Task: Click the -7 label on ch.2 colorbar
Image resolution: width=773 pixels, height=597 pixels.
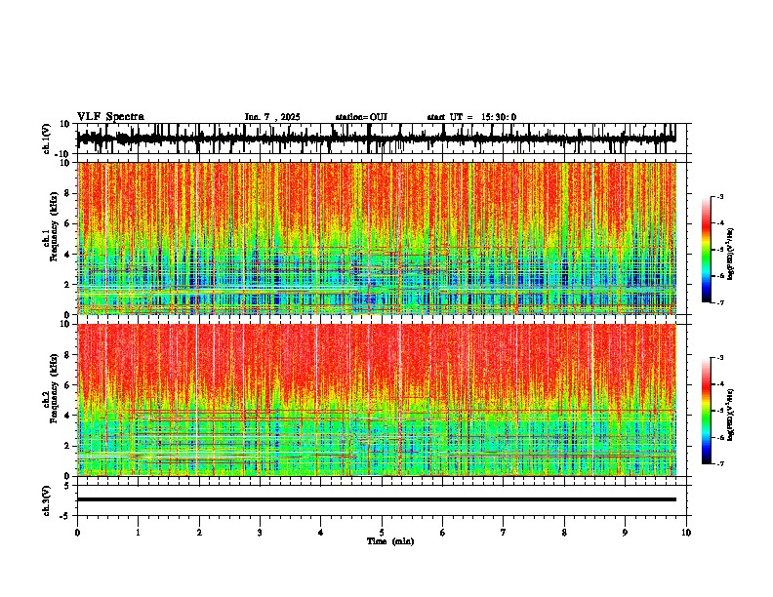Action: [x=720, y=463]
